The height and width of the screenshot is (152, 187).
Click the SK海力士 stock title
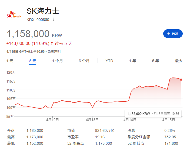click(x=43, y=11)
